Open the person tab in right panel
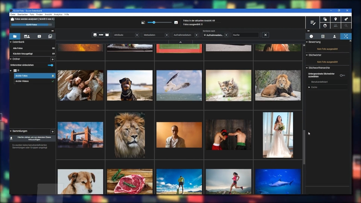The image size is (361, 203). (x=334, y=36)
